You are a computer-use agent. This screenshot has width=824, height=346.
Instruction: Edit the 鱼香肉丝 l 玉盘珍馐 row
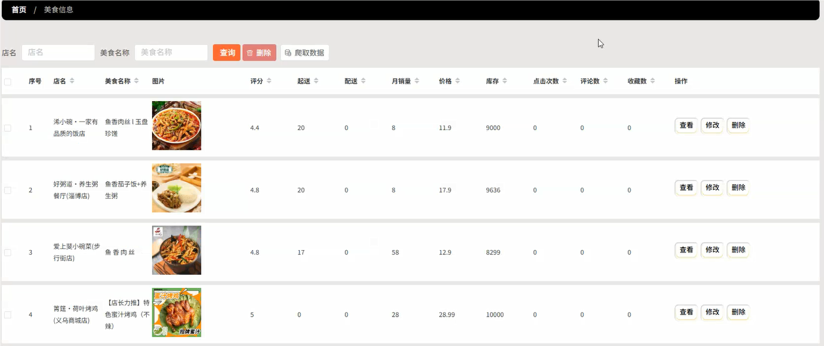tap(712, 125)
